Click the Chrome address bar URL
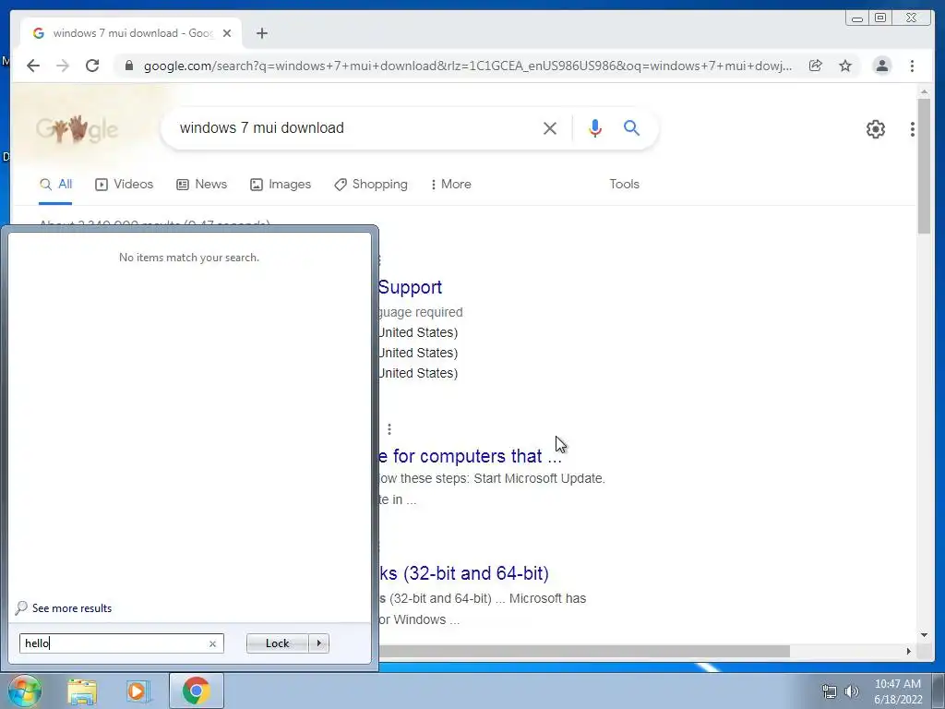The image size is (945, 709). (467, 66)
